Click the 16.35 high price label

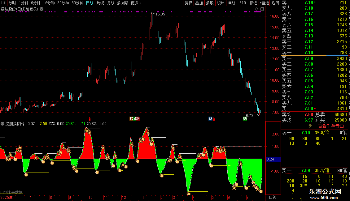pyautogui.click(x=160, y=14)
